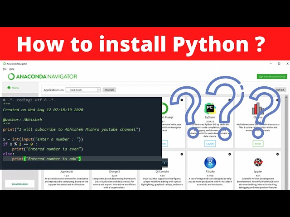Select the Orange 3 application name
Image resolution: width=290 pixels, height=217 pixels.
tap(114, 172)
